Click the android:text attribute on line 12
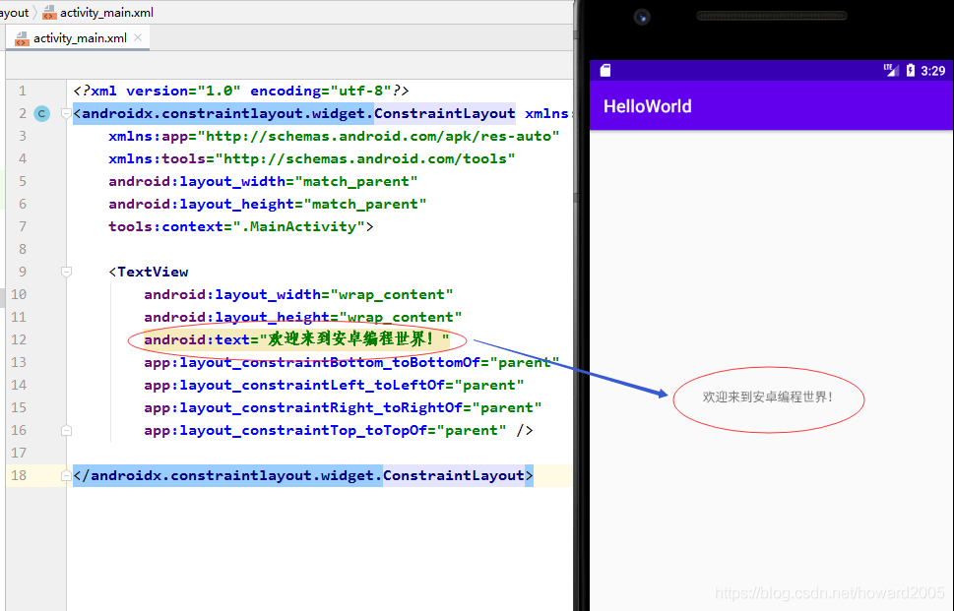The image size is (954, 611). pyautogui.click(x=296, y=339)
